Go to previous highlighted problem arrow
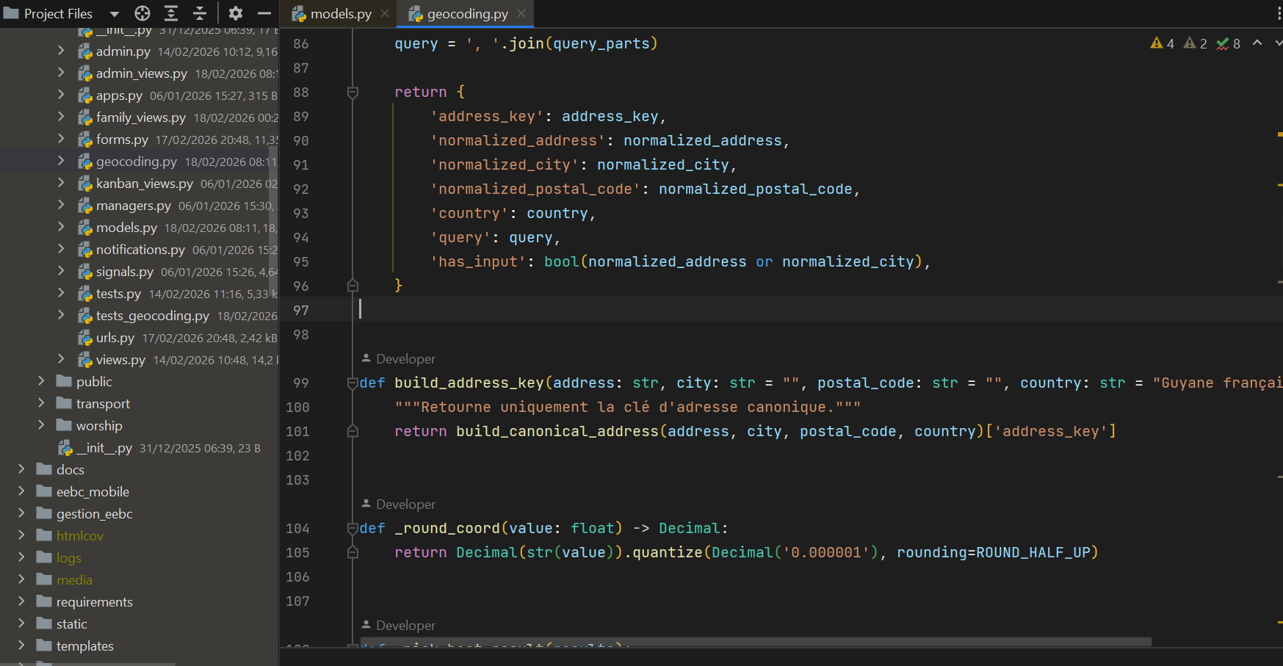 tap(1257, 43)
